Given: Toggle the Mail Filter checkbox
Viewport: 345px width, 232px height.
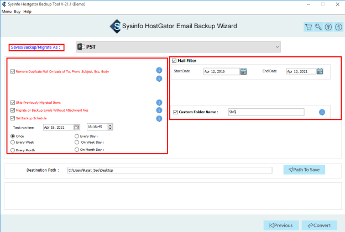Looking at the screenshot, I should coord(174,61).
